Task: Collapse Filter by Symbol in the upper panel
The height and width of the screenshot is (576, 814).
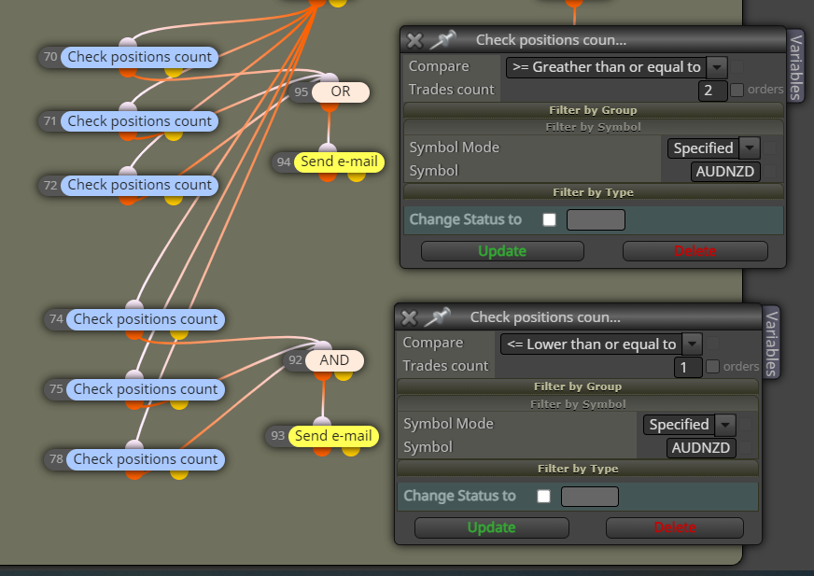Action: 594,127
